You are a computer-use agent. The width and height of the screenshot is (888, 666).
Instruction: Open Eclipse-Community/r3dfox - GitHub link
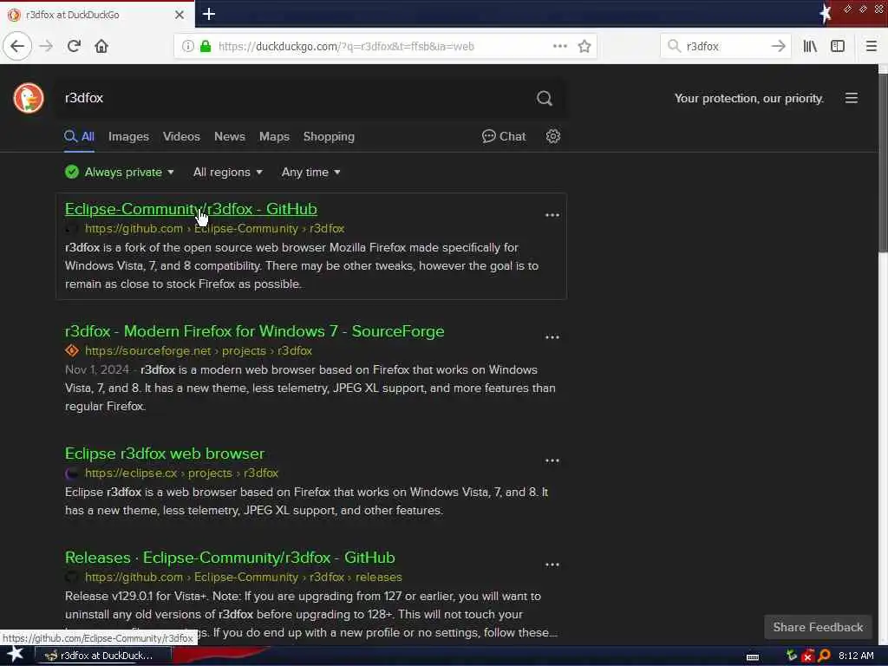(191, 209)
